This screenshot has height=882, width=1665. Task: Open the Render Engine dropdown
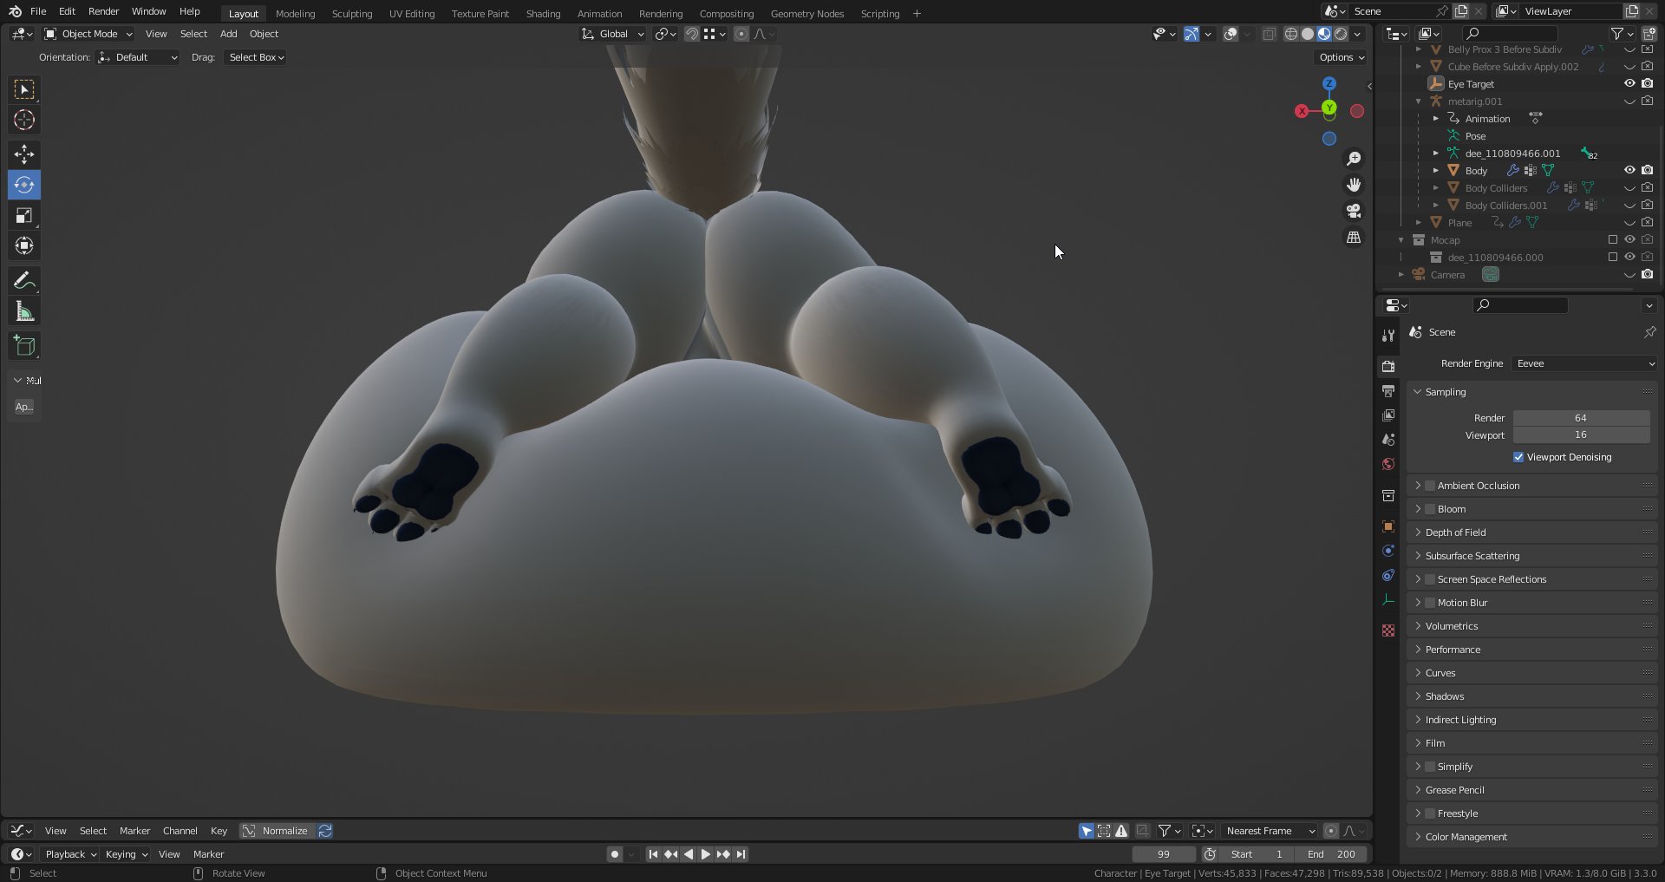tap(1583, 363)
